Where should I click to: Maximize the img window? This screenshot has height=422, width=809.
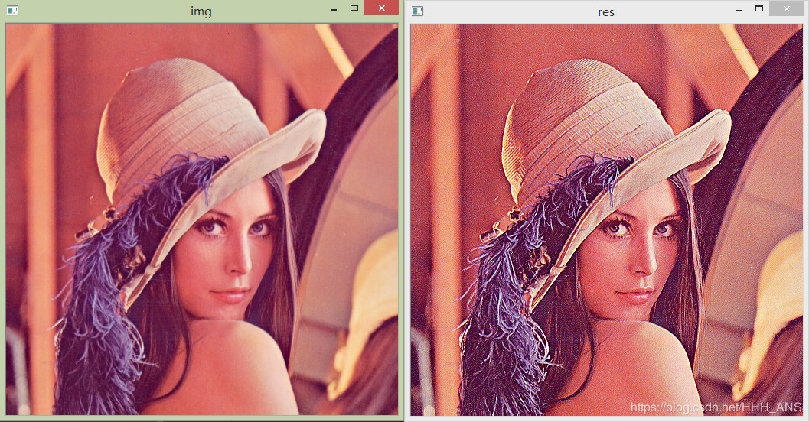coord(354,8)
